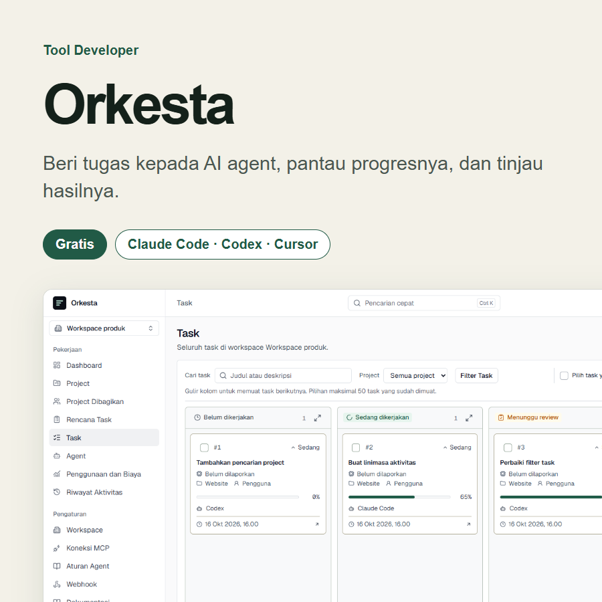
Task: Open Penggunaan dan Biaya page
Action: pyautogui.click(x=104, y=474)
